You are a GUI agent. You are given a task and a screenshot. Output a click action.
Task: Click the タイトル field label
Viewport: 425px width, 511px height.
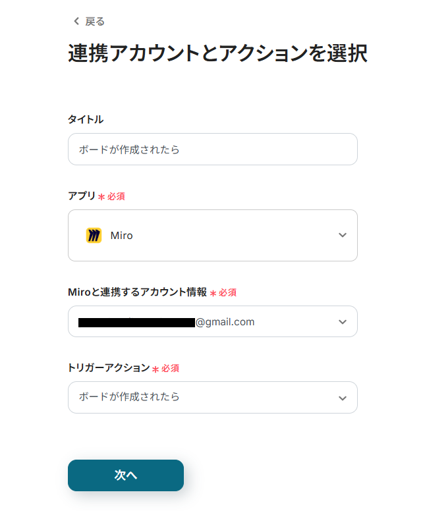(86, 119)
